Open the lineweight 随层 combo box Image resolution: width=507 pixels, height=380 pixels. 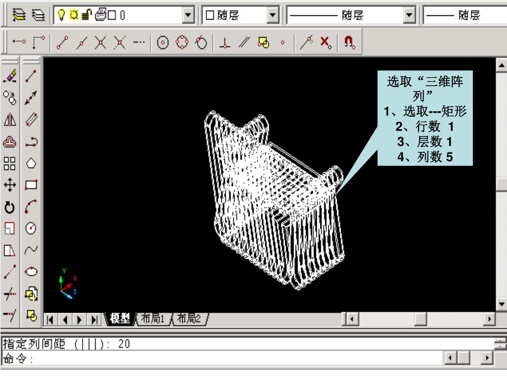pyautogui.click(x=465, y=15)
